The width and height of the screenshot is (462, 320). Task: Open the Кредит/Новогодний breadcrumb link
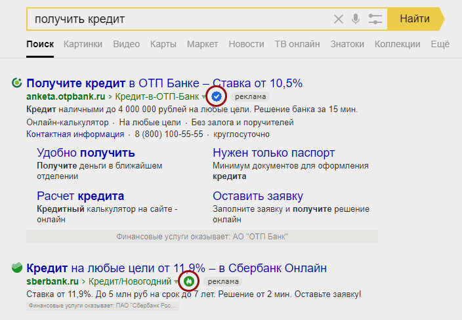click(130, 282)
